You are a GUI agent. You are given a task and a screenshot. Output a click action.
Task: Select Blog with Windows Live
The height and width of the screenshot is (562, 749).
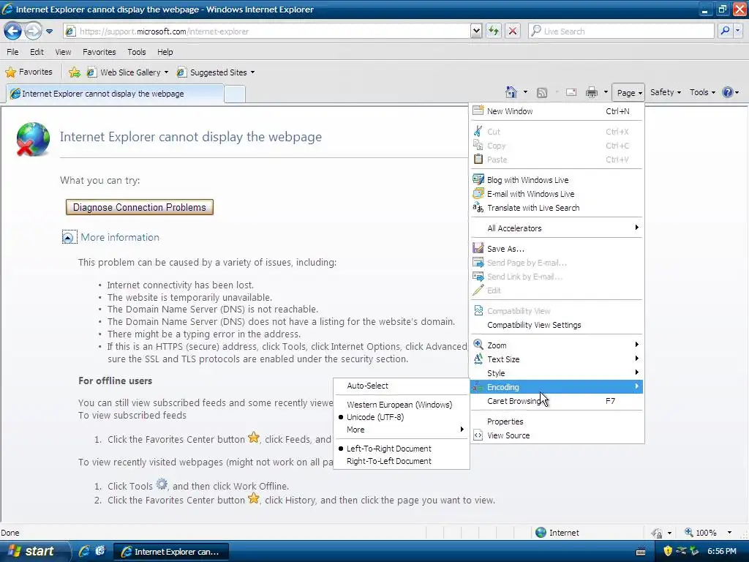[x=557, y=180]
